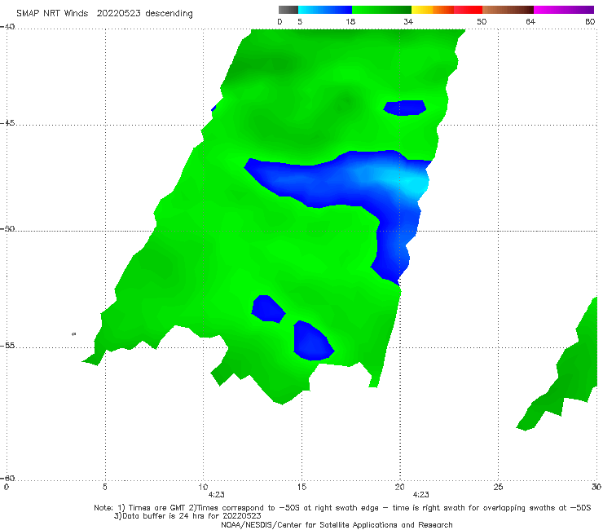Click the colorbar label "64"
This screenshot has height=530, width=603.
click(x=530, y=21)
